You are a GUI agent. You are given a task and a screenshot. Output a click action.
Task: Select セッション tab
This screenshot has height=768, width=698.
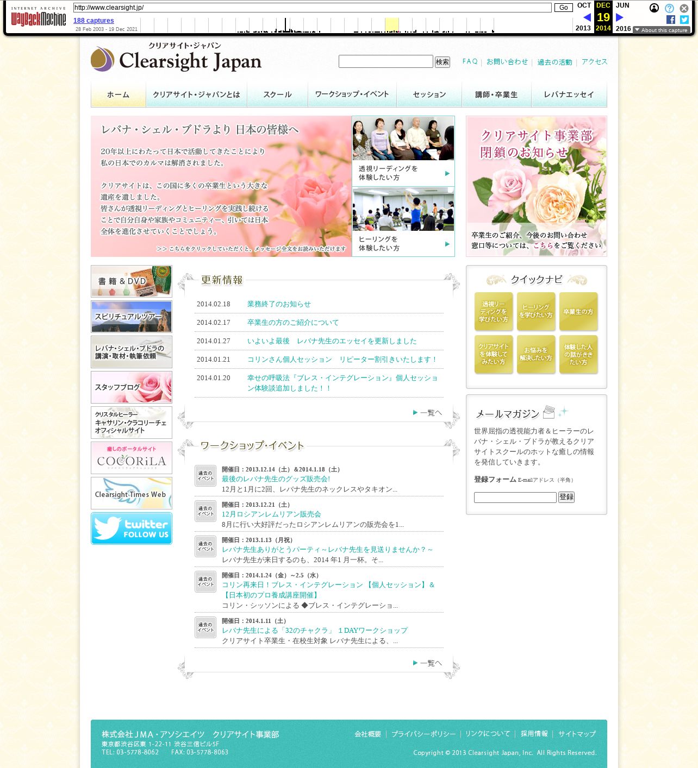click(429, 95)
